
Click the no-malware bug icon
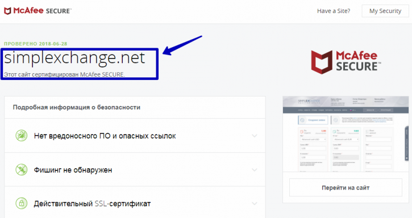point(21,136)
